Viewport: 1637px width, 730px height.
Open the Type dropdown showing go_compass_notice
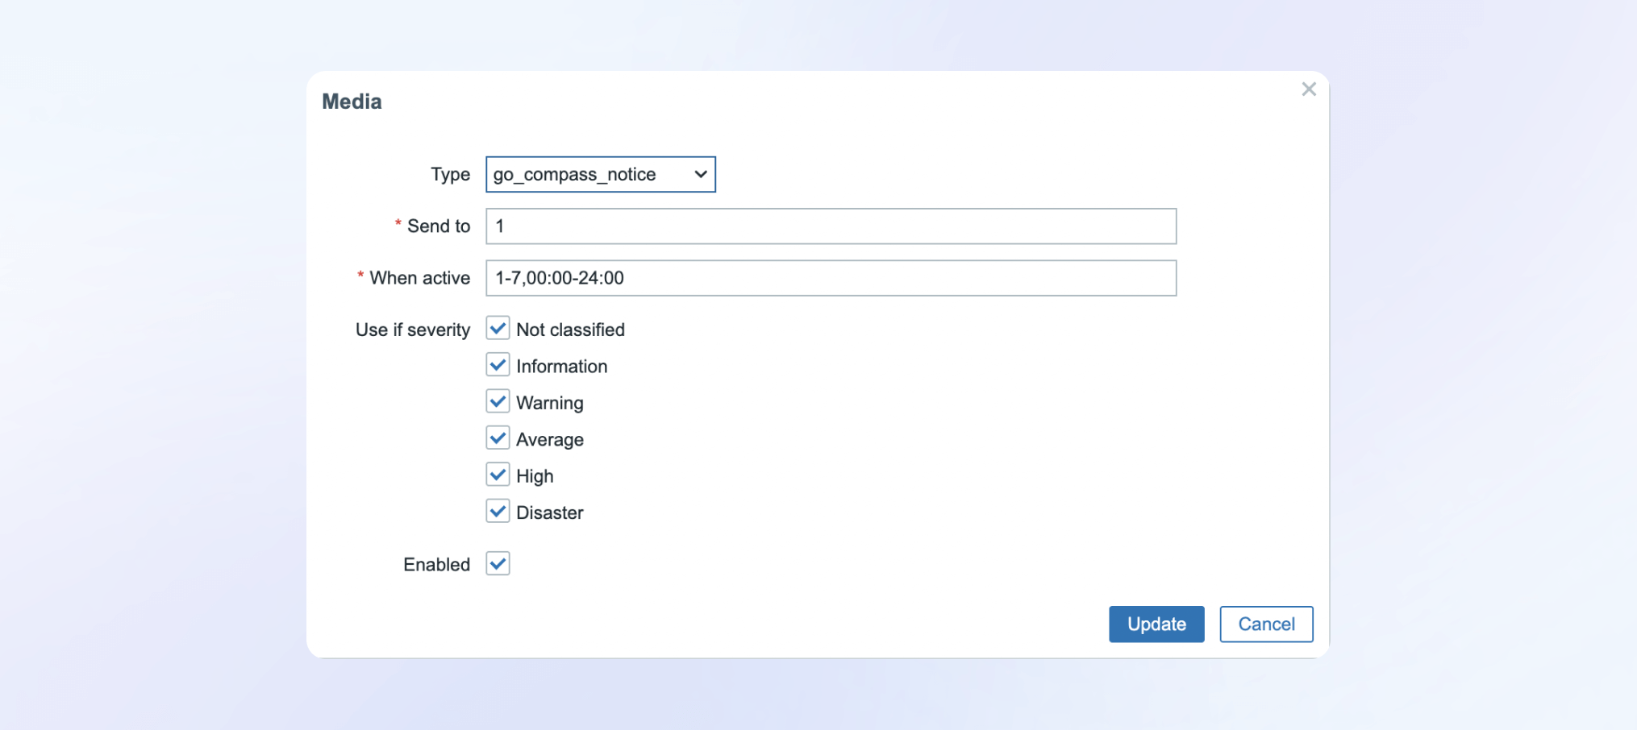[600, 175]
